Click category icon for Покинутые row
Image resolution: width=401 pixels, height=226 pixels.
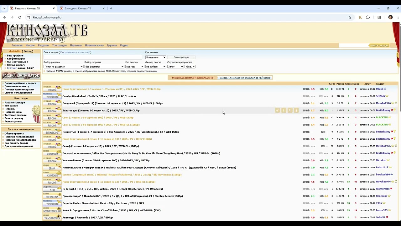click(52, 132)
